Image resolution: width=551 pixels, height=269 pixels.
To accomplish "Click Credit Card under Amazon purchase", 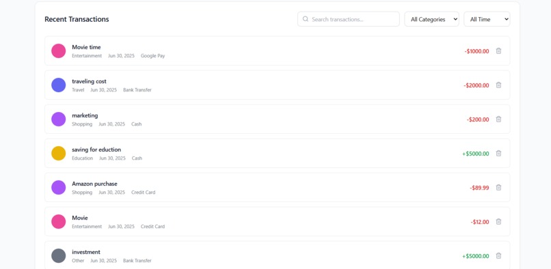I will [x=144, y=193].
